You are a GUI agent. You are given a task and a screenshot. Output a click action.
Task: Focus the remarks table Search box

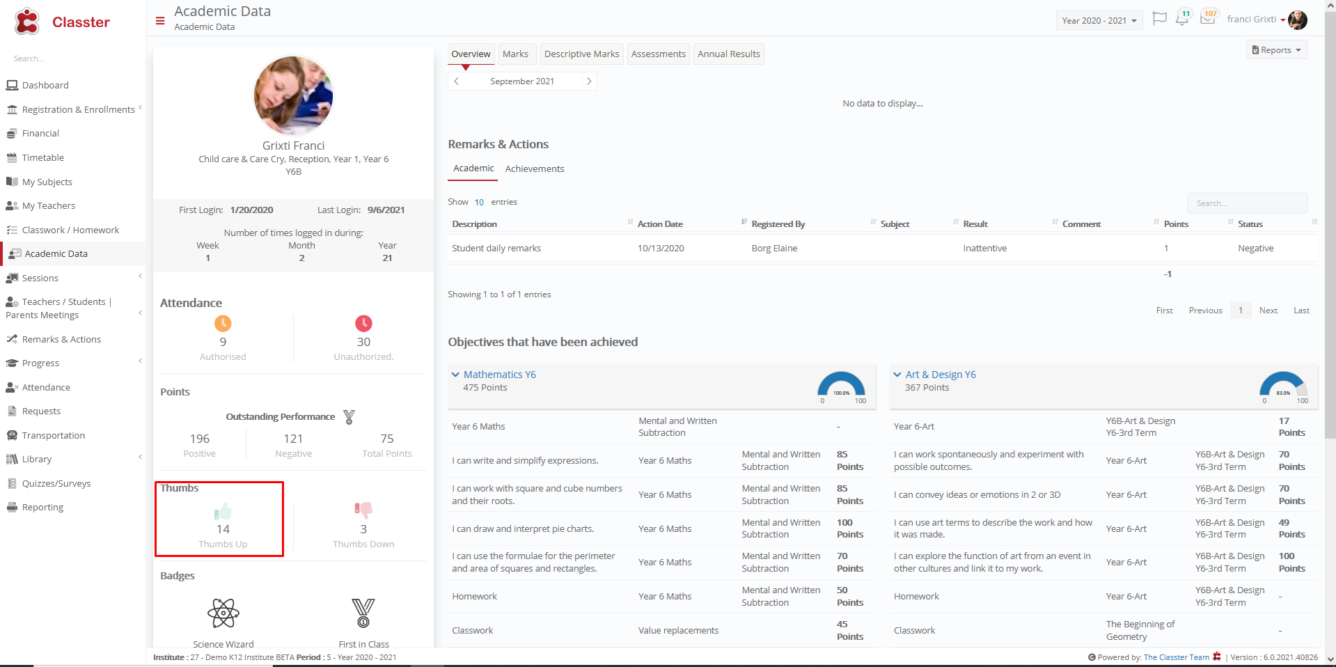[x=1247, y=203]
